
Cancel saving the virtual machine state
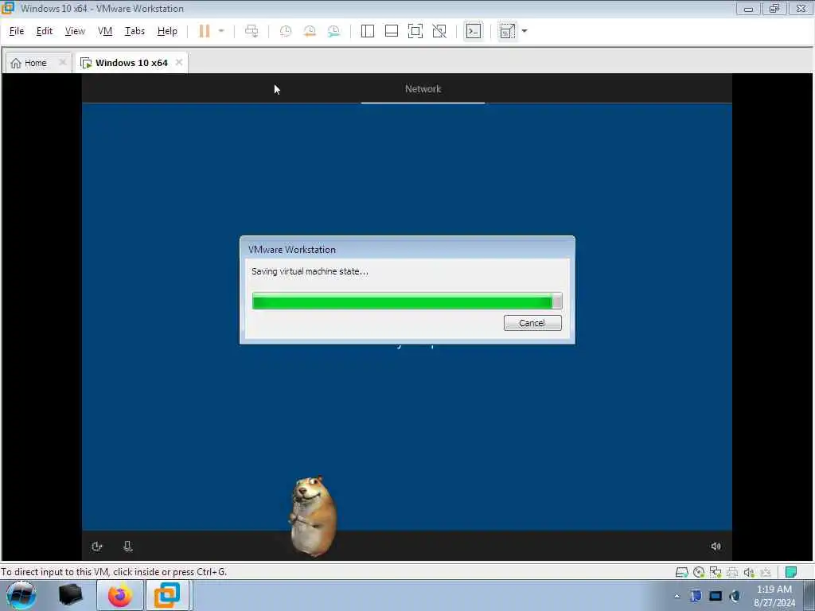(x=532, y=323)
